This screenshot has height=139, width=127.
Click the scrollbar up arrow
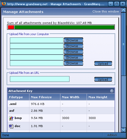point(123,10)
